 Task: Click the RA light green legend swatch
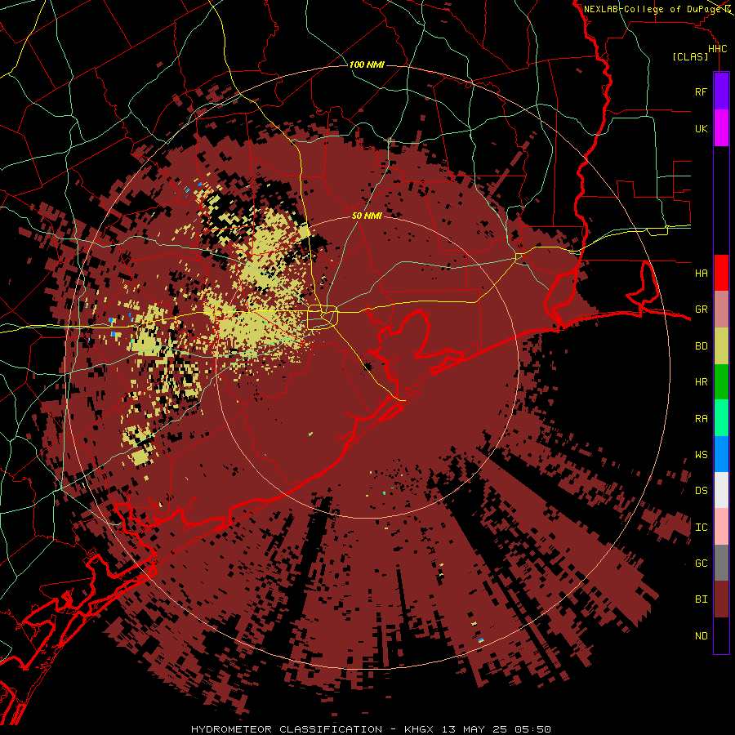tap(721, 418)
